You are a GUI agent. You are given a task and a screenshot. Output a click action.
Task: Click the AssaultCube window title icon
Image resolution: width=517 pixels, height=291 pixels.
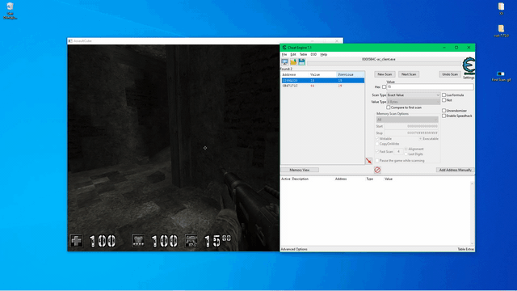[x=70, y=41]
